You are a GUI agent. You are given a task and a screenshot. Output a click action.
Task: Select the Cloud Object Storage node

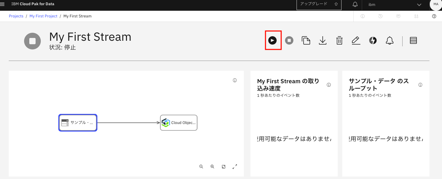(179, 123)
